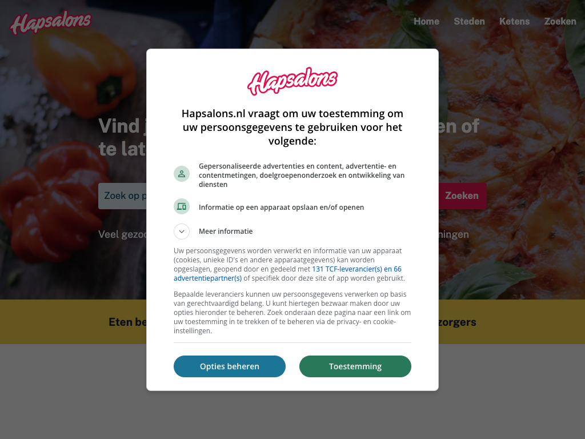Click the Zoek op search input field
Image resolution: width=585 pixels, height=439 pixels.
click(122, 195)
